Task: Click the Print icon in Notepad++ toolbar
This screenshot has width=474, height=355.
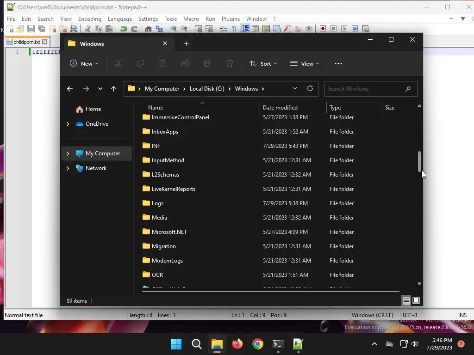Action: pyautogui.click(x=74, y=29)
